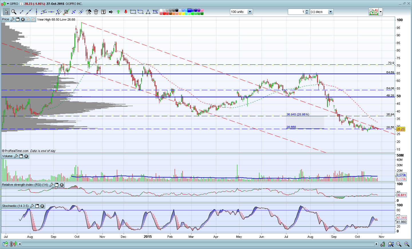Click the trash bin delete icon
Image resolution: width=412 pixels, height=249 pixels.
click(x=96, y=12)
